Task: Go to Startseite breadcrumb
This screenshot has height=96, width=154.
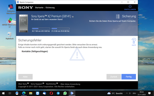Action: click(39, 7)
